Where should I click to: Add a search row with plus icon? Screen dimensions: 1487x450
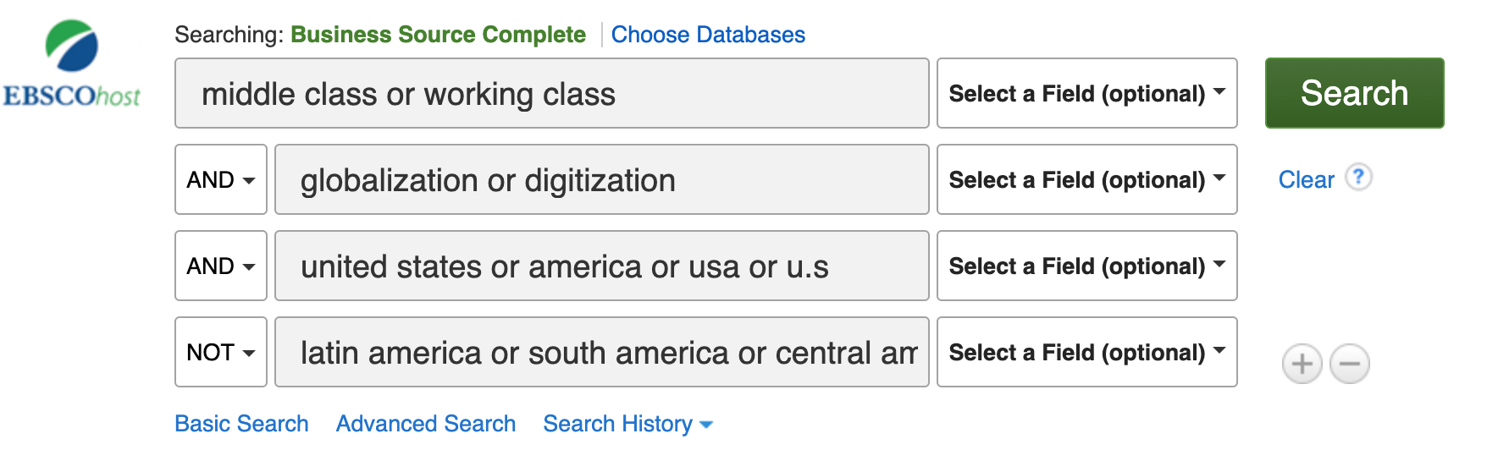1302,365
